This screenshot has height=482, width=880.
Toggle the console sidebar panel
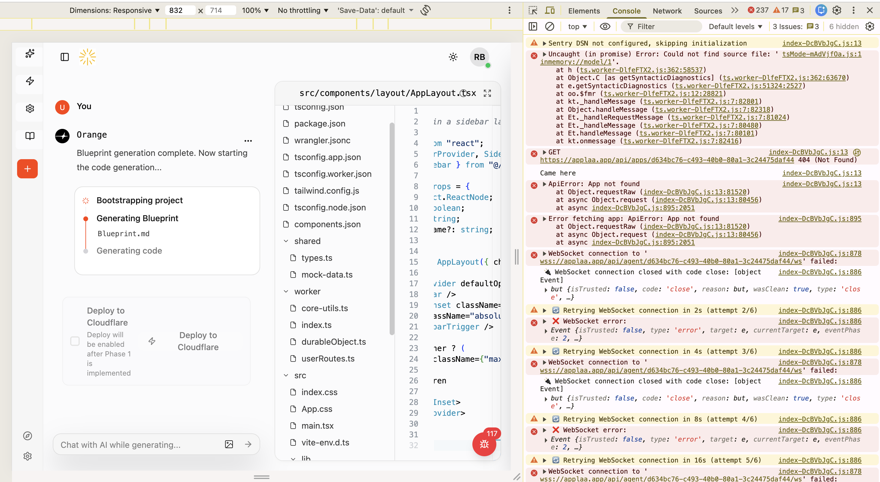point(533,26)
